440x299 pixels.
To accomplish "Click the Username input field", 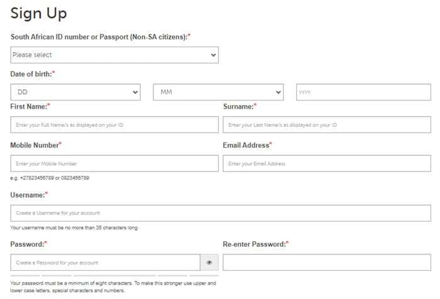I will tap(221, 213).
